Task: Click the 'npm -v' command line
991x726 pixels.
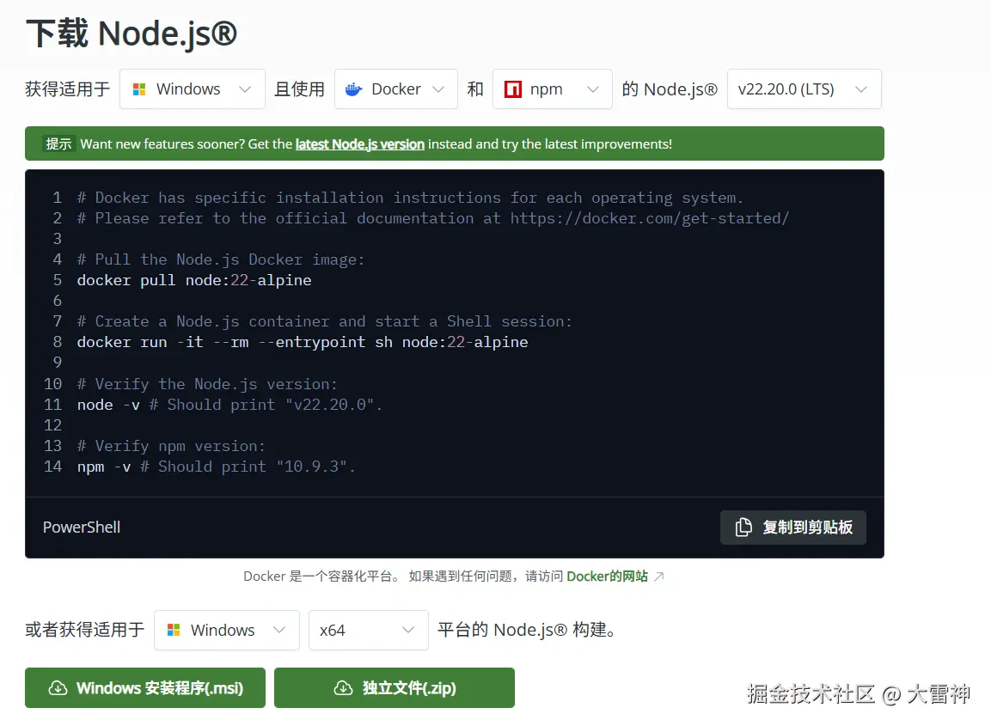Action: (216, 467)
